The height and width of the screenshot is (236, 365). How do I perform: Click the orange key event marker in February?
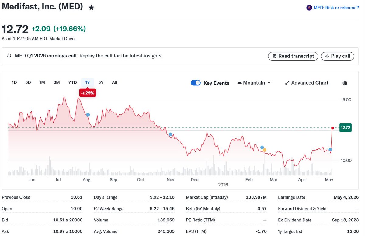(x=265, y=150)
